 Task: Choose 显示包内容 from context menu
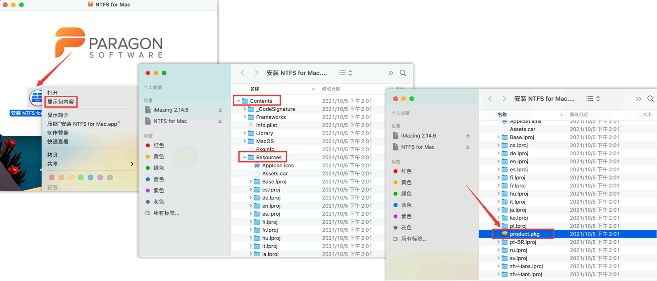point(61,102)
